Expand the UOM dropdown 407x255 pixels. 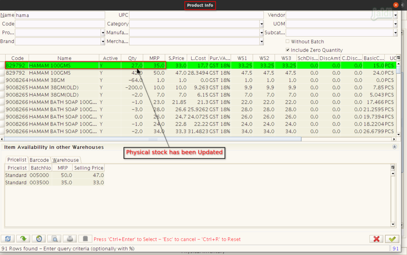pos(395,24)
